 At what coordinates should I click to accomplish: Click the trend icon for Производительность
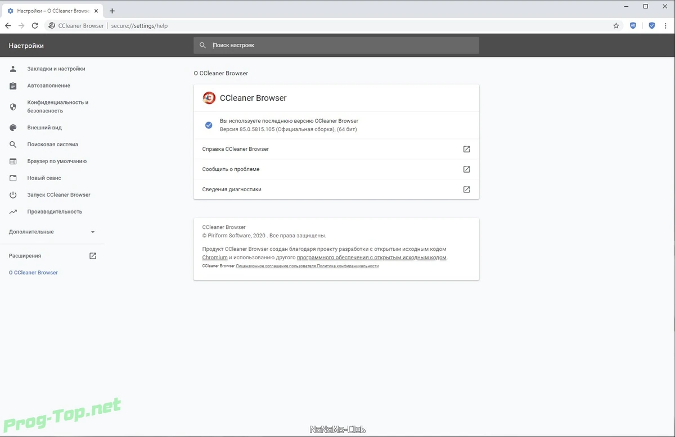click(x=13, y=212)
